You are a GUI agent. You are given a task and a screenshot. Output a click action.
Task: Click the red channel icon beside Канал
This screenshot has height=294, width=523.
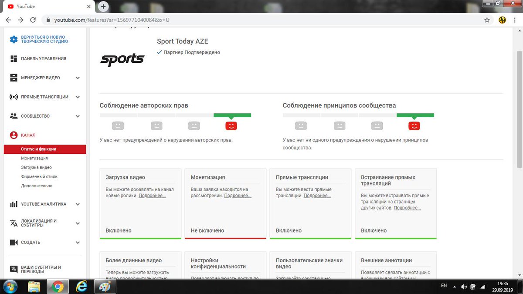click(14, 135)
